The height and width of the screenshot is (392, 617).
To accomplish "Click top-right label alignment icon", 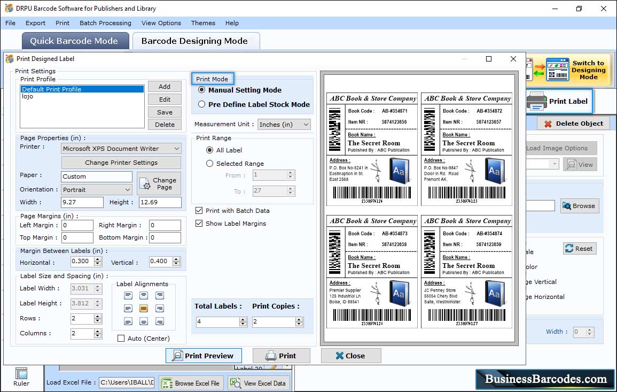I will click(x=159, y=295).
